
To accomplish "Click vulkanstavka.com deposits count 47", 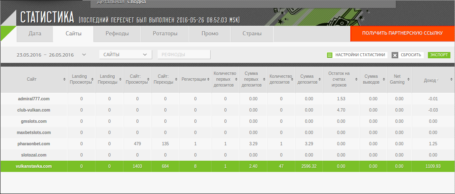I will coord(281,166).
